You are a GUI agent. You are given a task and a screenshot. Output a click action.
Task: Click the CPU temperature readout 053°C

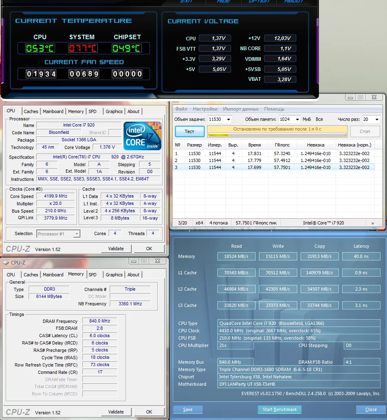click(40, 49)
